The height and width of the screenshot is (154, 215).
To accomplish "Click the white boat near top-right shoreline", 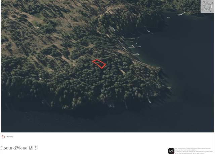I will pos(181,14).
